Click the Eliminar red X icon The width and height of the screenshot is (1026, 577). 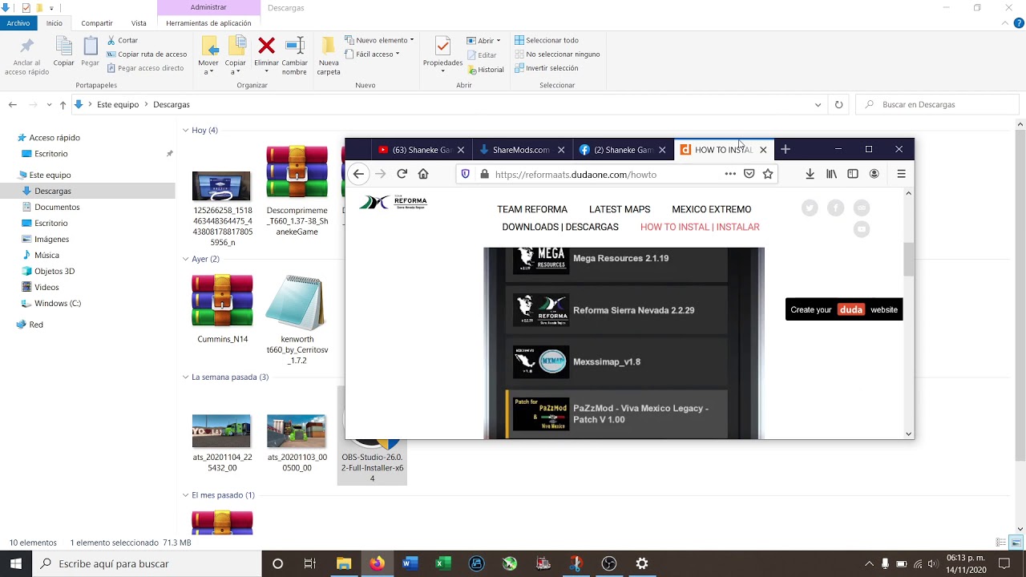(x=266, y=46)
